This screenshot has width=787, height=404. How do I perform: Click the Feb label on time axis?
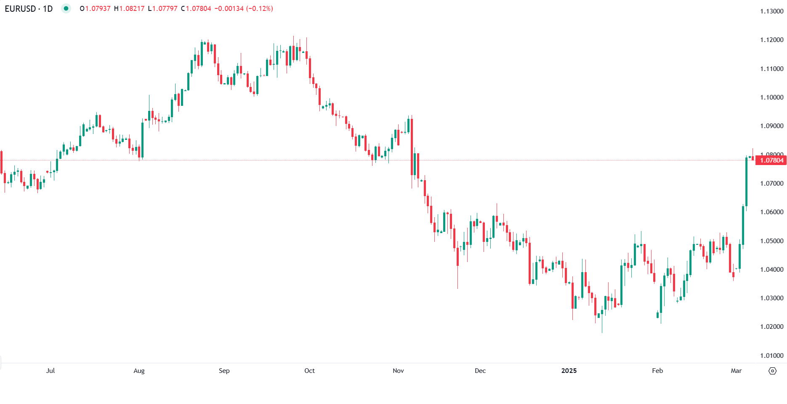(x=657, y=371)
